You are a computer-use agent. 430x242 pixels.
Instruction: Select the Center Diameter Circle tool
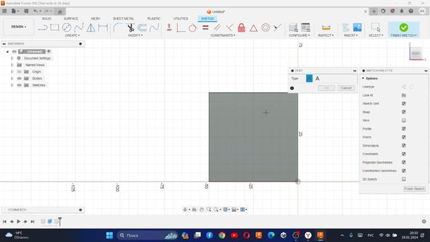[67, 28]
